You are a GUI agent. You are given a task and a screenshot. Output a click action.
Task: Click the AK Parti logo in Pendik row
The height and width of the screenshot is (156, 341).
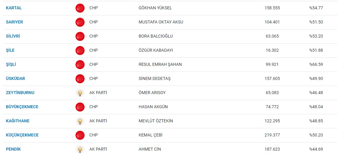tap(80, 149)
